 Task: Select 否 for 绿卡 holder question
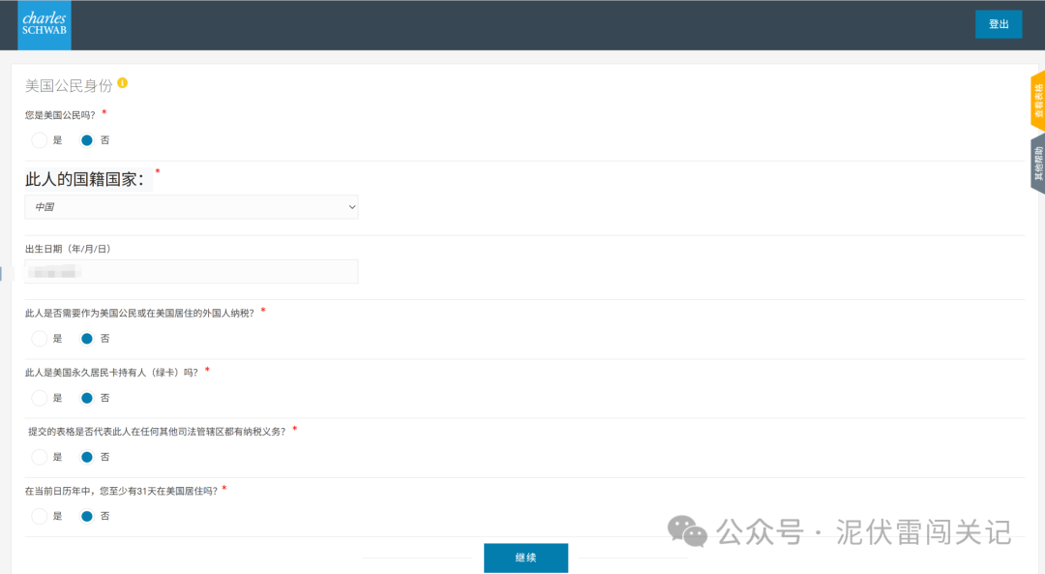point(87,398)
